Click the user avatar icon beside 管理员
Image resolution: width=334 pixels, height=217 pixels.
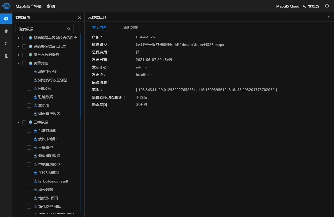304,6
